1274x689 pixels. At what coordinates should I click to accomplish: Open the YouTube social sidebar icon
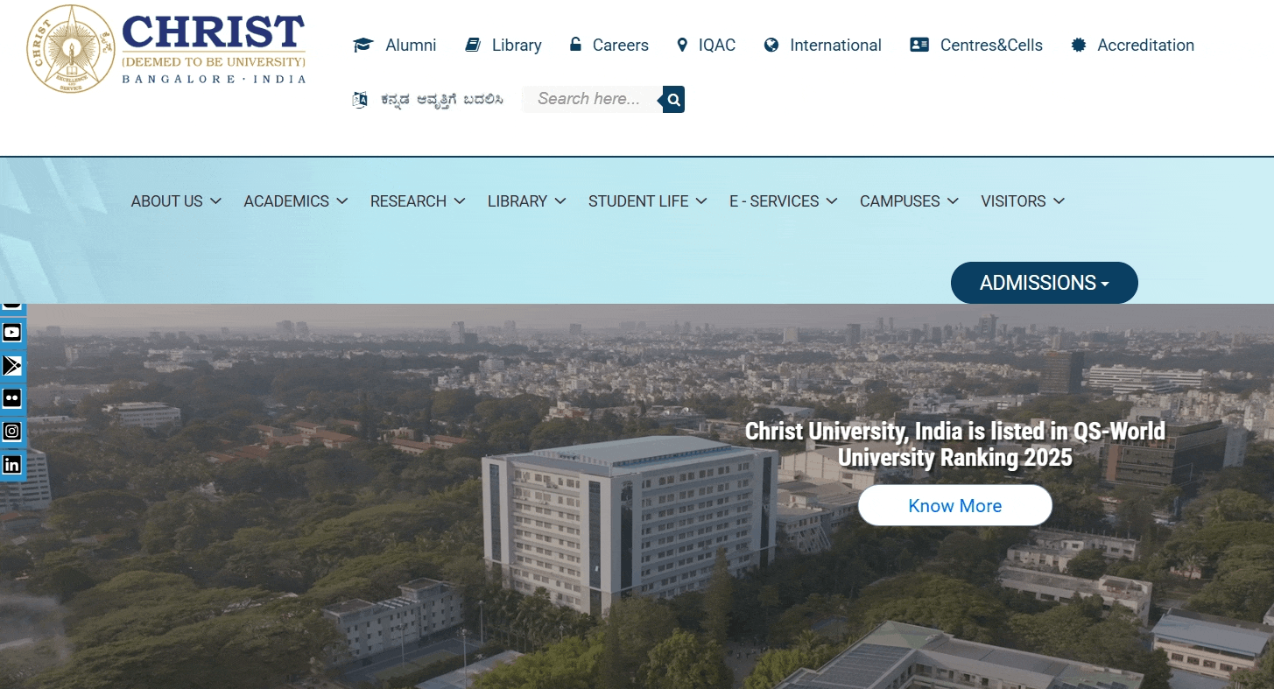click(12, 332)
